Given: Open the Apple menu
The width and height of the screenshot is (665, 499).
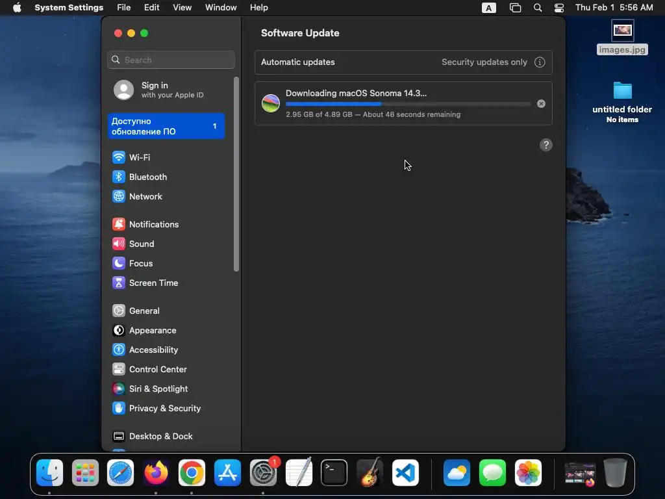Looking at the screenshot, I should [17, 8].
